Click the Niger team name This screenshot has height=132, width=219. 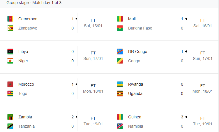click(23, 61)
